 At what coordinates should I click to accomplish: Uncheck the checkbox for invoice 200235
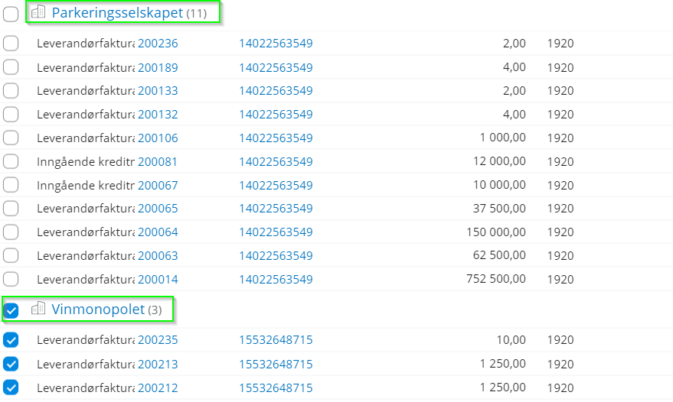click(x=11, y=340)
